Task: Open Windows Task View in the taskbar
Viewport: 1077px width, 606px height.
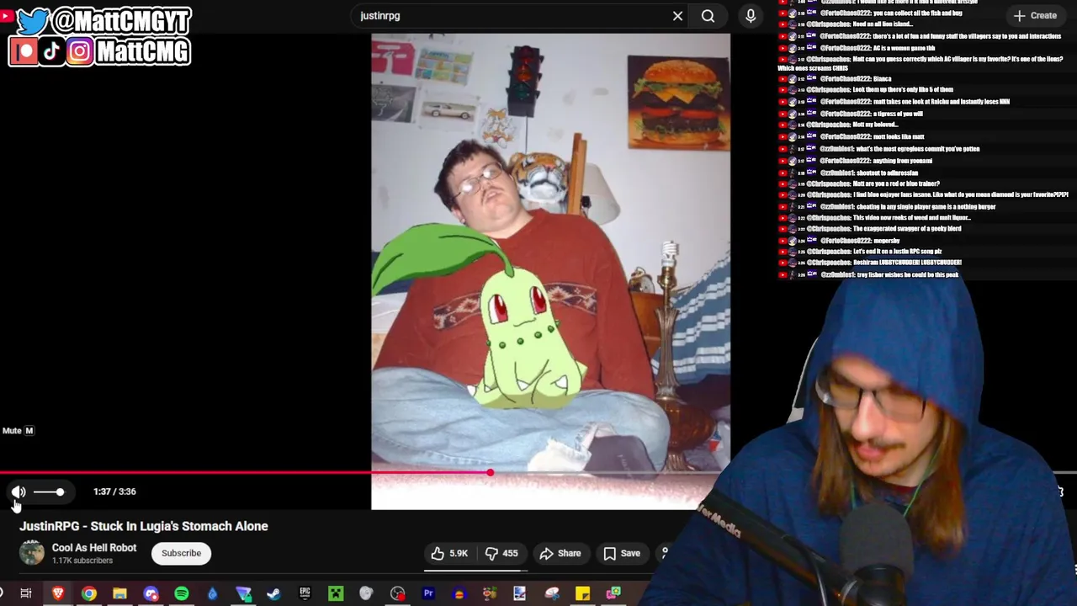Action: click(x=26, y=593)
